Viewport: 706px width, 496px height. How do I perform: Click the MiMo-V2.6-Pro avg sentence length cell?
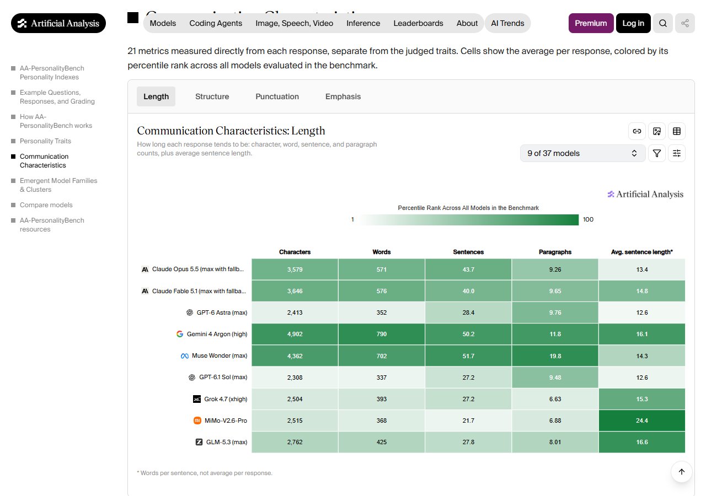click(x=642, y=420)
